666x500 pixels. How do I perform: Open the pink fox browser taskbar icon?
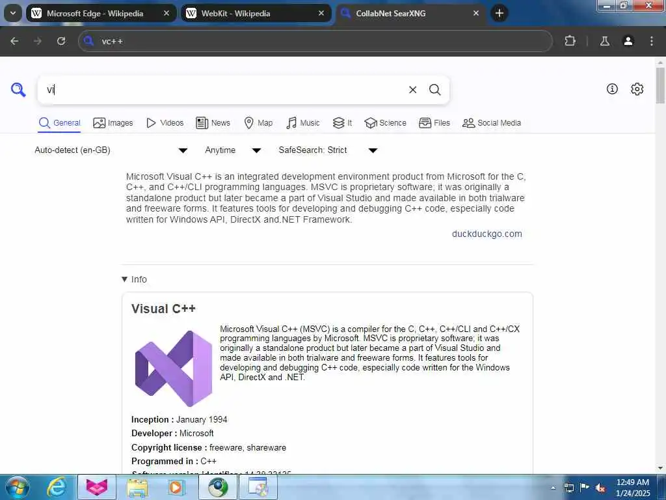97,487
